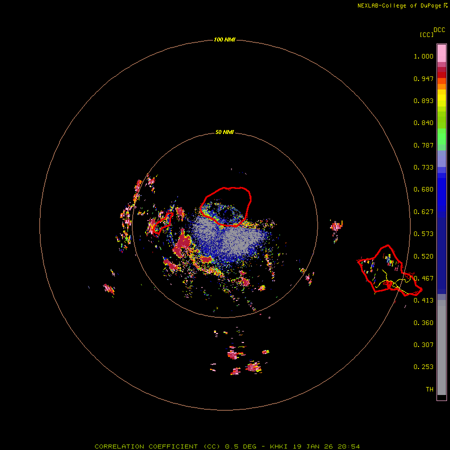Click the KHKI station identifier in caption

pyautogui.click(x=279, y=446)
